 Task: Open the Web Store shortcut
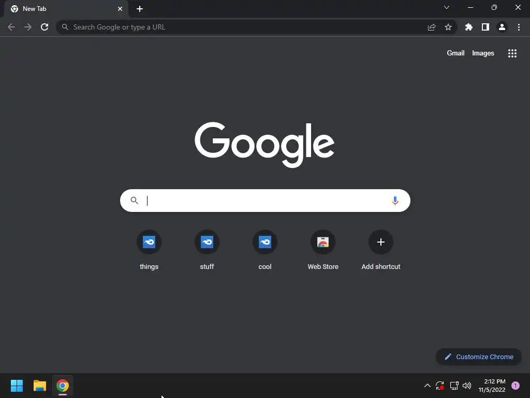tap(323, 250)
